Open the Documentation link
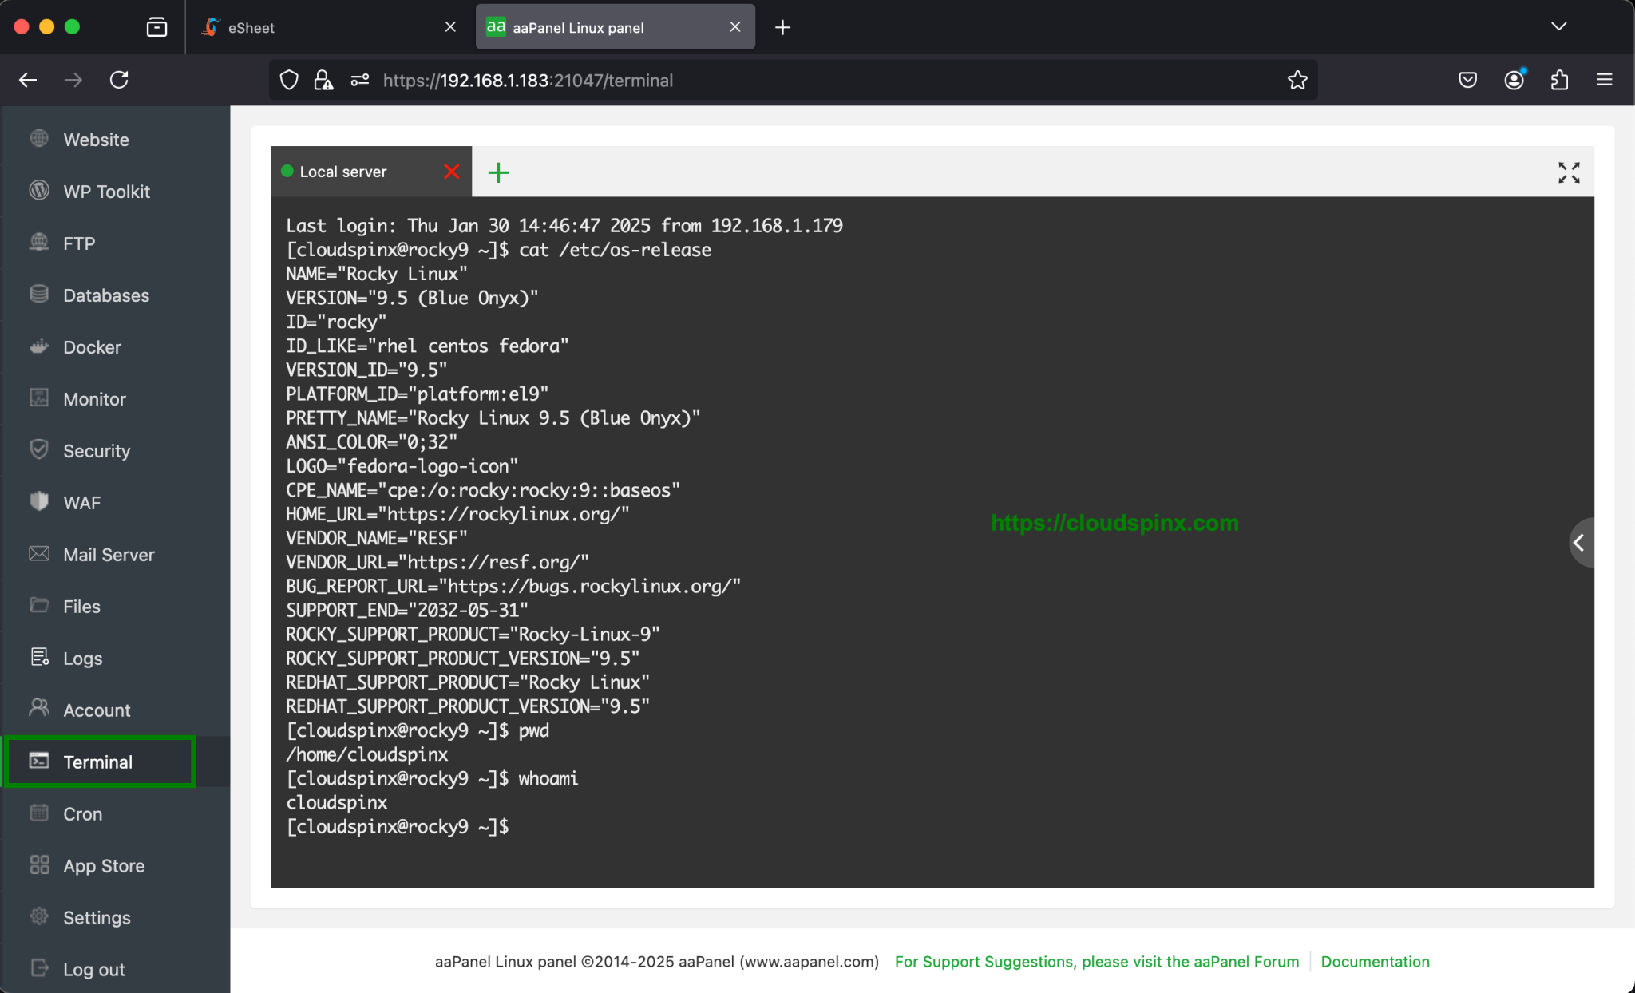 pos(1374,962)
